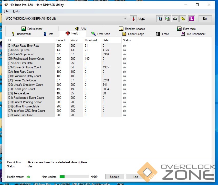Image resolution: width=218 pixels, height=185 pixels.
Task: Click the temperature thermometer icon
Action: 133,19
